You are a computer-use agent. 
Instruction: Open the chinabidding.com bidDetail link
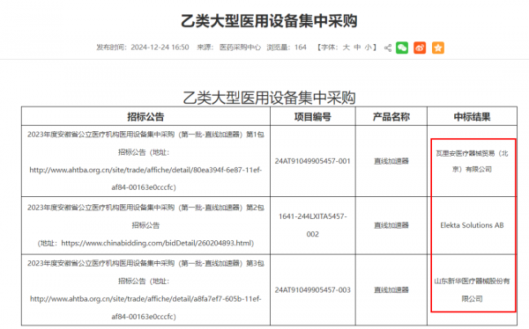click(157, 243)
